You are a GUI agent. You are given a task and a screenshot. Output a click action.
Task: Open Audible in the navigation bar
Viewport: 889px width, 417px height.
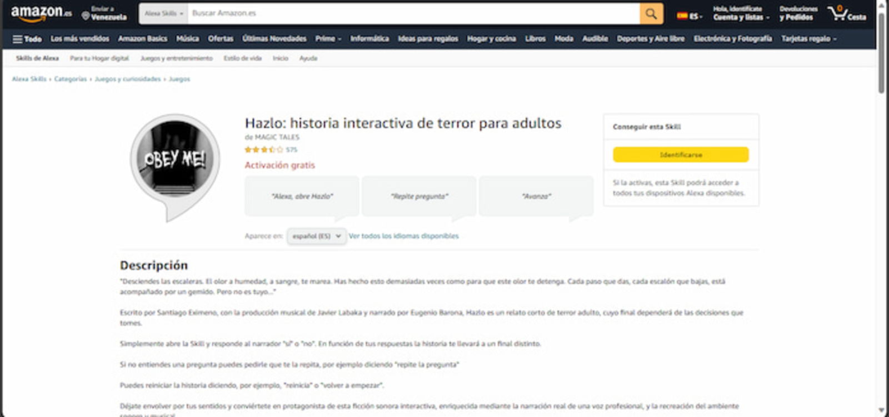coord(595,39)
